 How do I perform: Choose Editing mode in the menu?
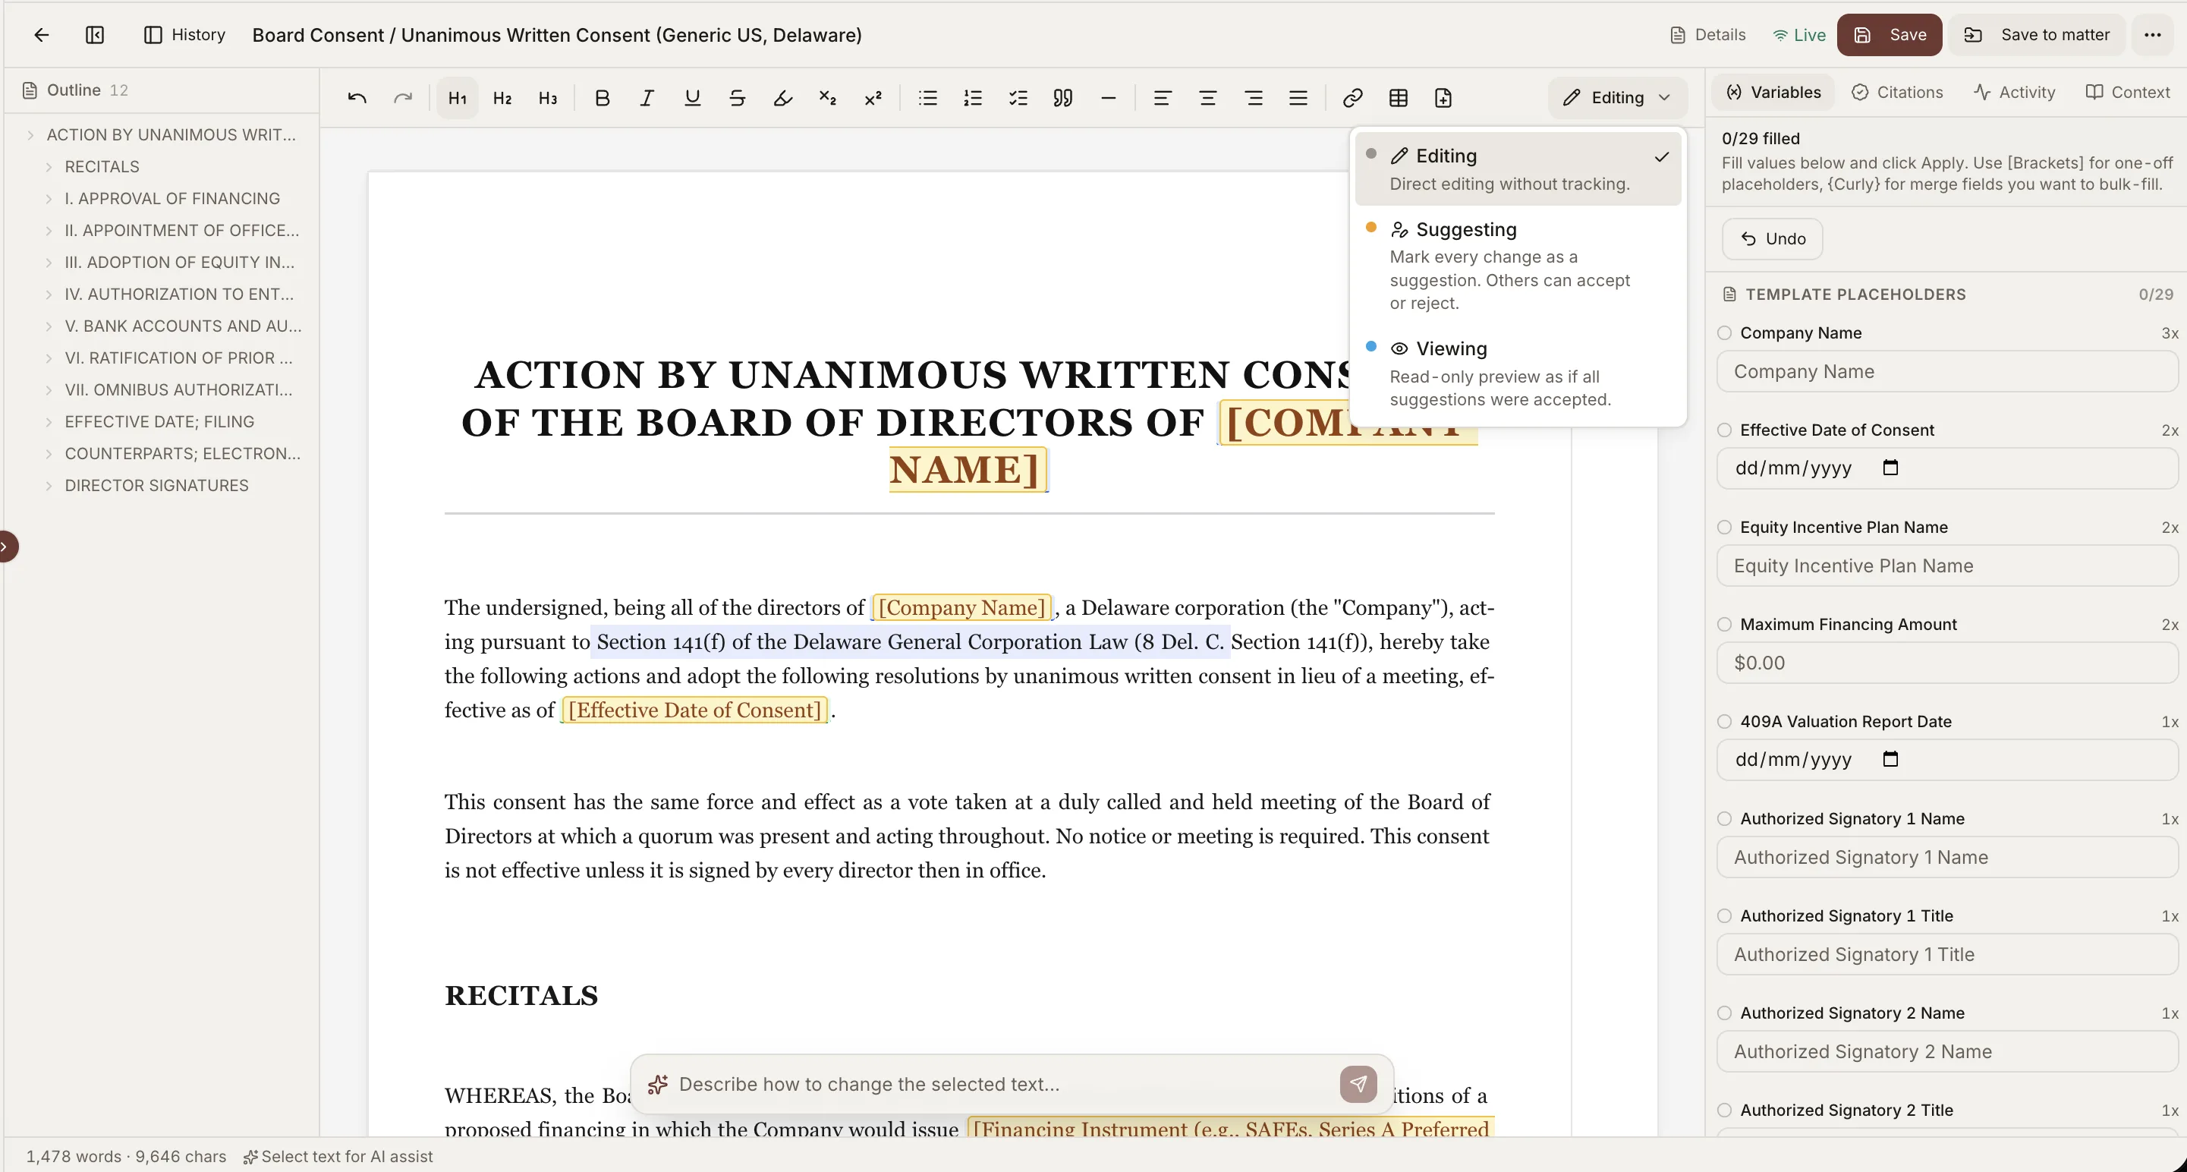coord(1517,169)
